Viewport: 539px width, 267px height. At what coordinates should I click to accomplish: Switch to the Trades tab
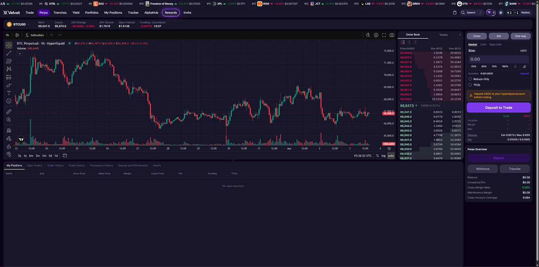point(443,35)
